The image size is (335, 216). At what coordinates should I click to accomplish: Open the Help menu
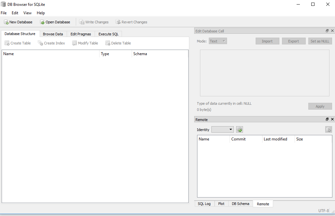[41, 13]
